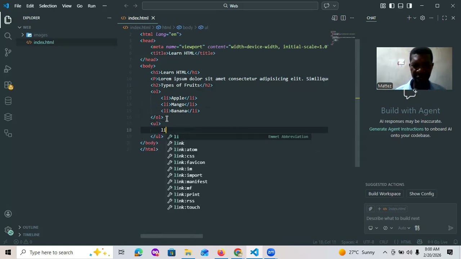This screenshot has width=461, height=259.
Task: Open Run and Debug view
Action: (8, 69)
